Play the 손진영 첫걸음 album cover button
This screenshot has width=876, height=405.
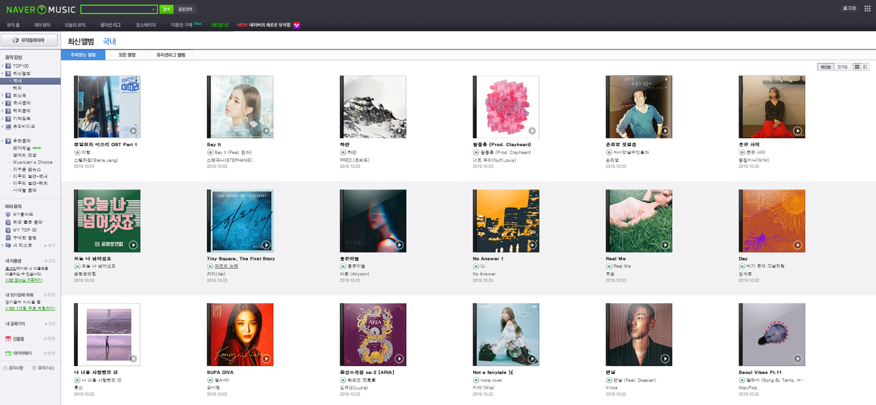[665, 131]
